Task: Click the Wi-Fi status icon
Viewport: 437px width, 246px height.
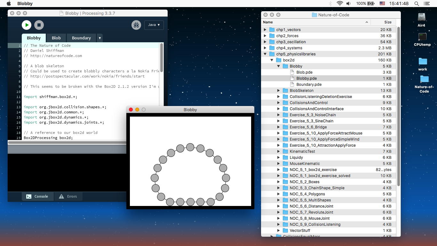Action: [x=340, y=4]
